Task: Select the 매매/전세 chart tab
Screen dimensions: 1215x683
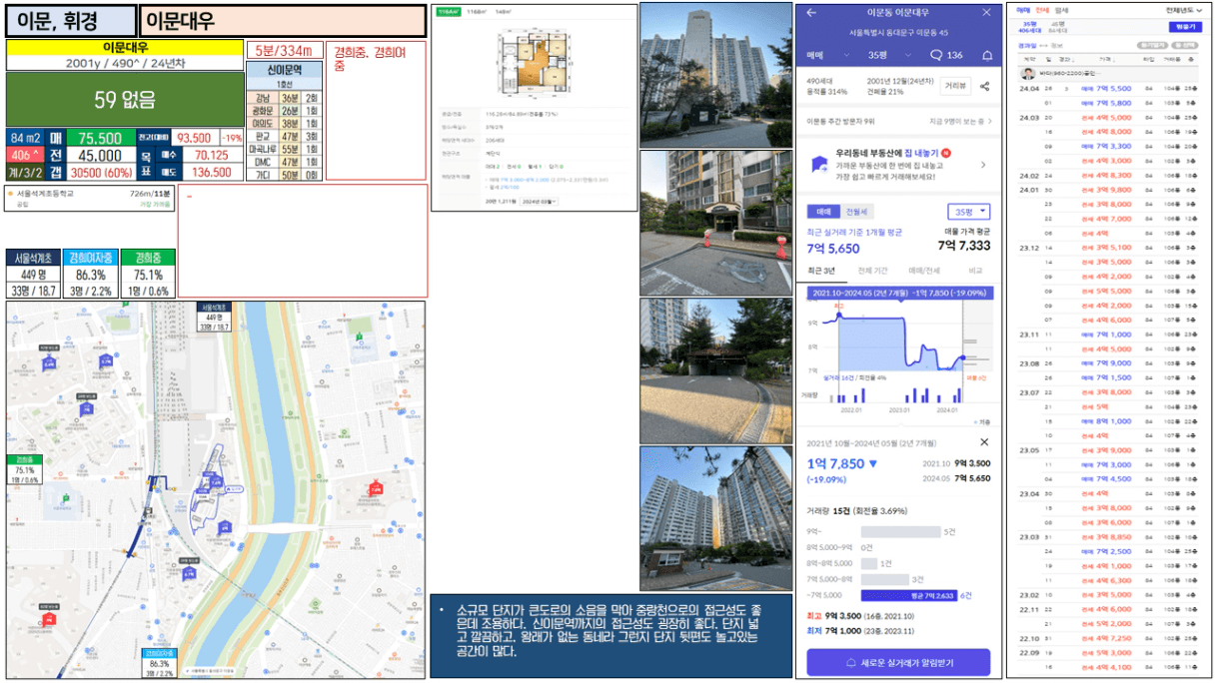Action: coord(923,271)
